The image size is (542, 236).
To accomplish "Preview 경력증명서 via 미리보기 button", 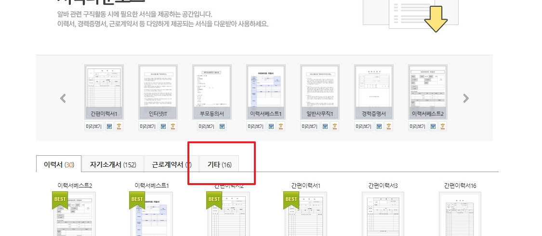I will [x=364, y=126].
